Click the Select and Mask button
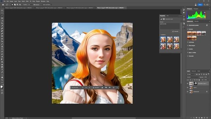 tap(47, 5)
